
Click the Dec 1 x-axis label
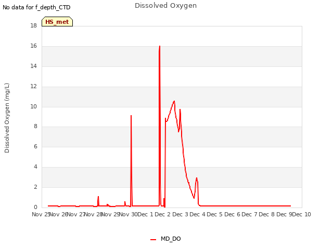click(x=145, y=214)
